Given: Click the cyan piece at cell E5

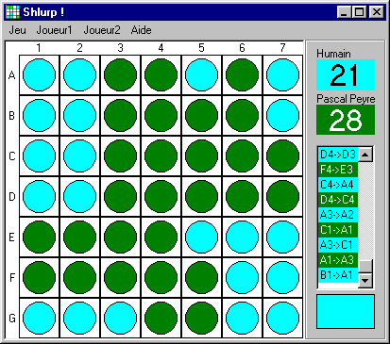Looking at the screenshot, I should tap(201, 238).
